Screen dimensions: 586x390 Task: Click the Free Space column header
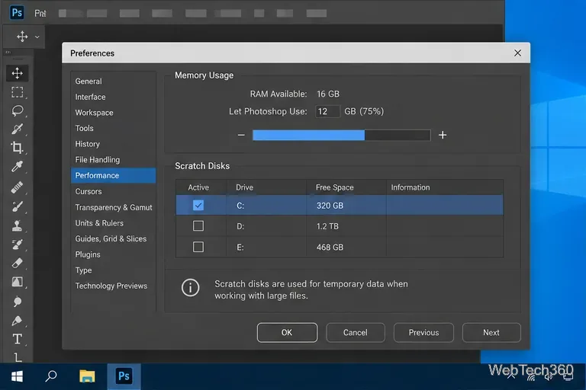[x=334, y=187]
